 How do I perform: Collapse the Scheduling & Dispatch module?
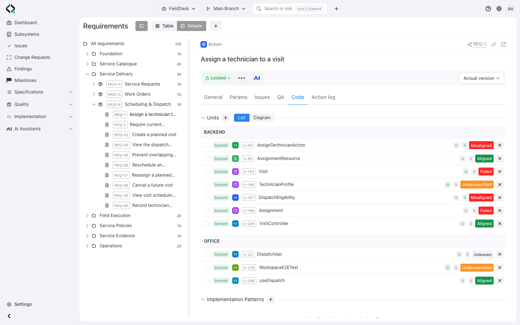pos(94,104)
